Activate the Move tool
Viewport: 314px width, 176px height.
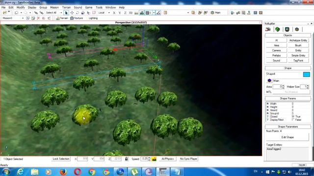pos(72,13)
